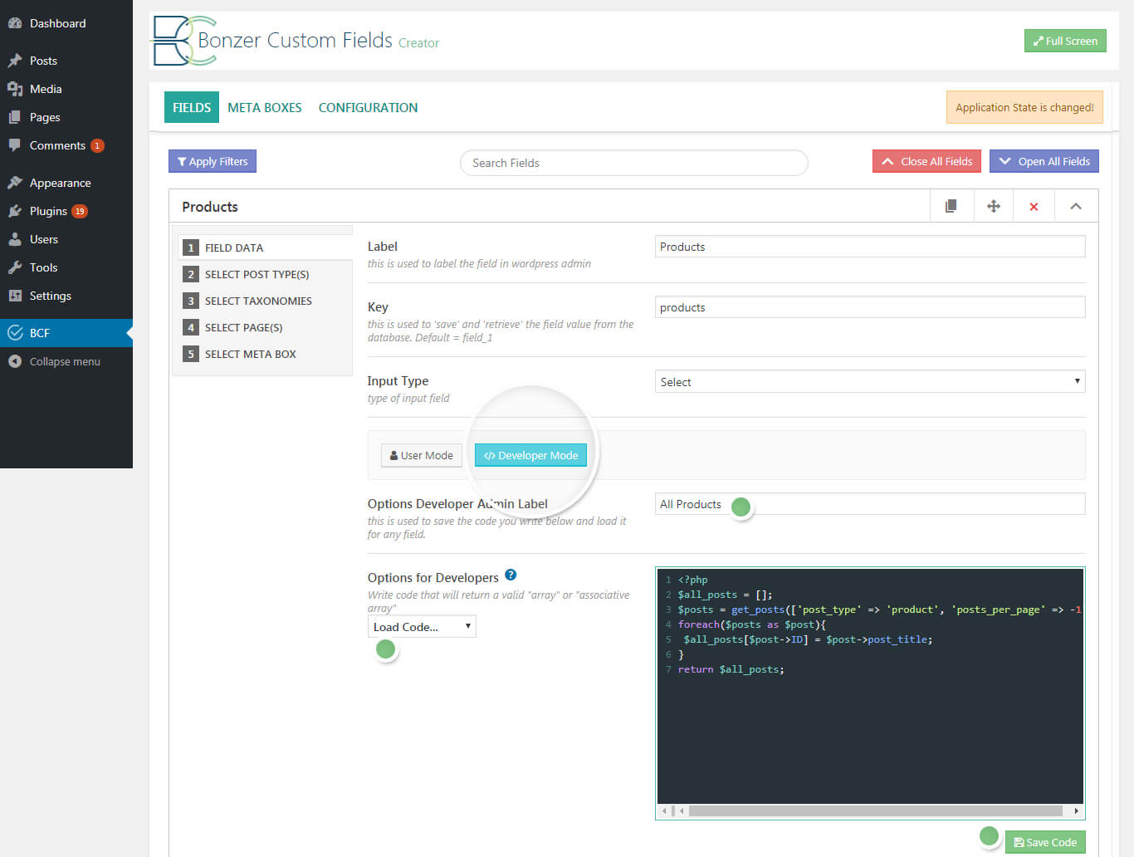Screen dimensions: 1134x857
Task: Click the code editor horizontal scrollbar
Action: pyautogui.click(x=875, y=810)
